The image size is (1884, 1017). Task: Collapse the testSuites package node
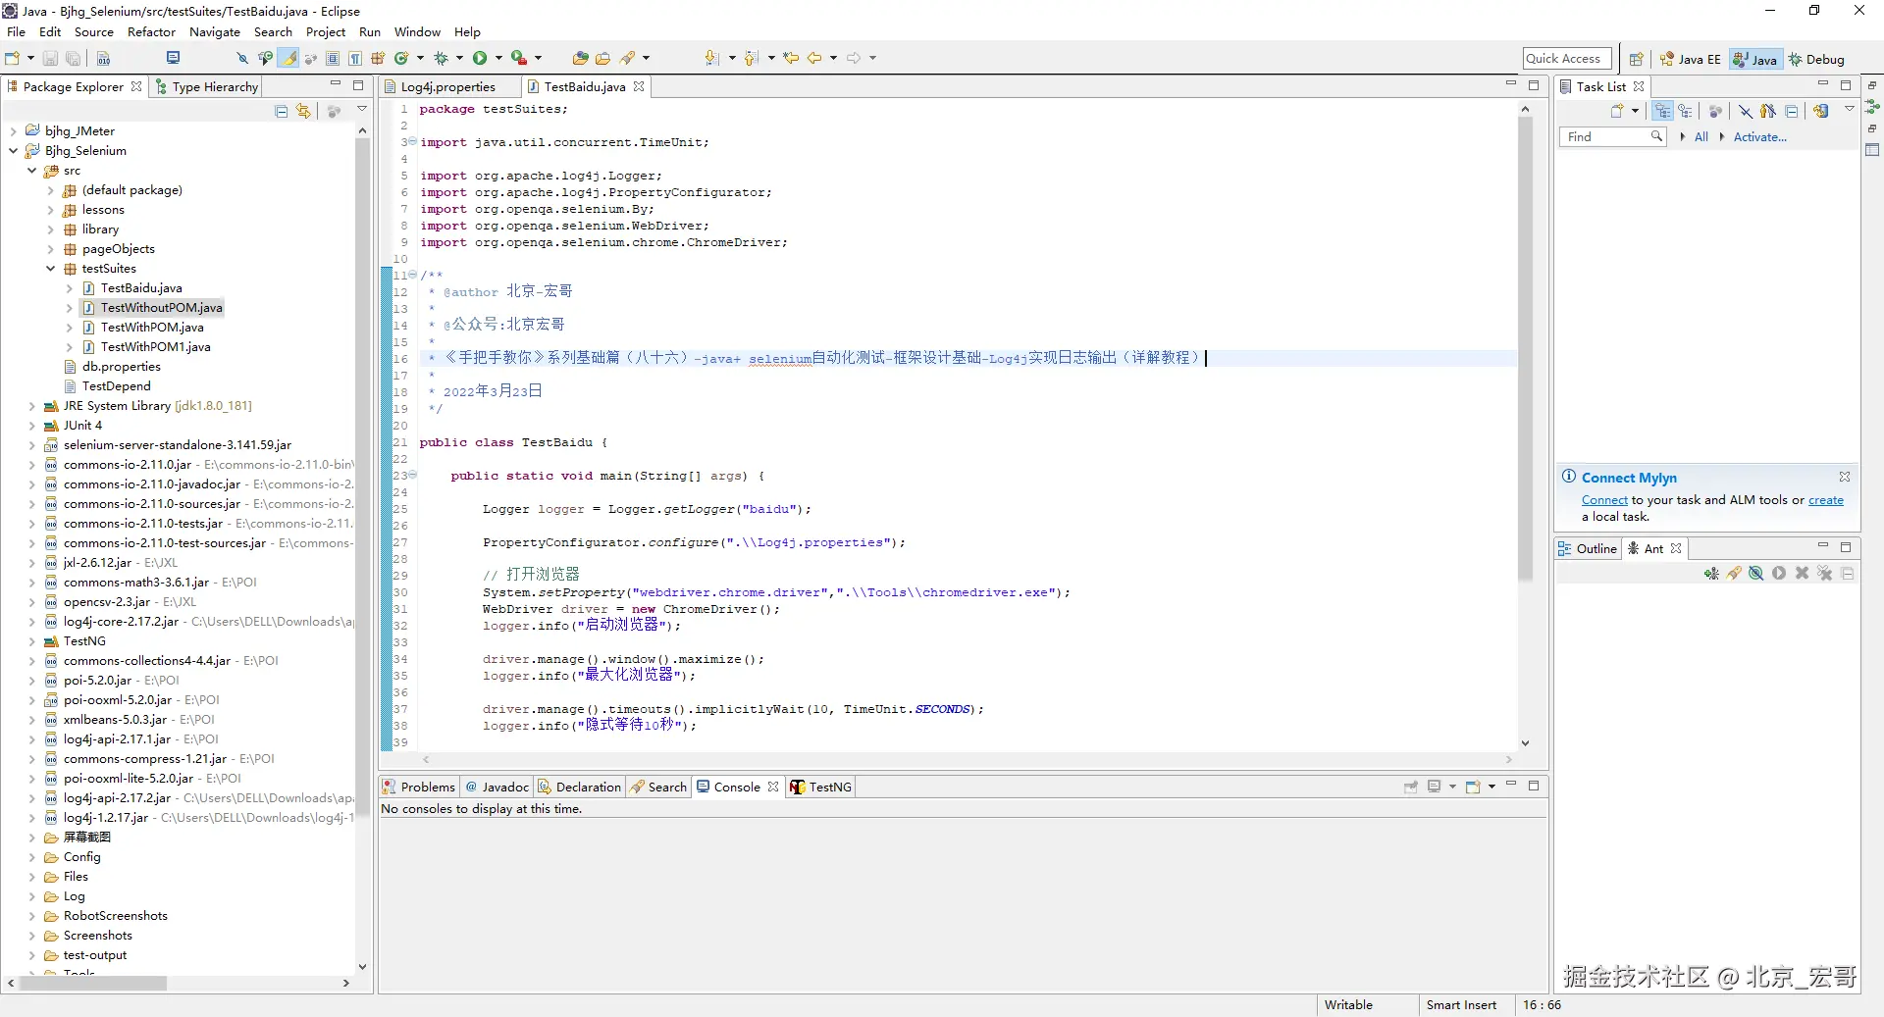pyautogui.click(x=51, y=269)
